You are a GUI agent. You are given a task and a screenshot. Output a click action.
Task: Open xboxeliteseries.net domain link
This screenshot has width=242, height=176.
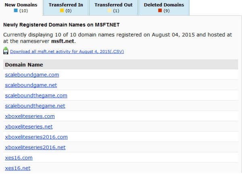click(29, 127)
